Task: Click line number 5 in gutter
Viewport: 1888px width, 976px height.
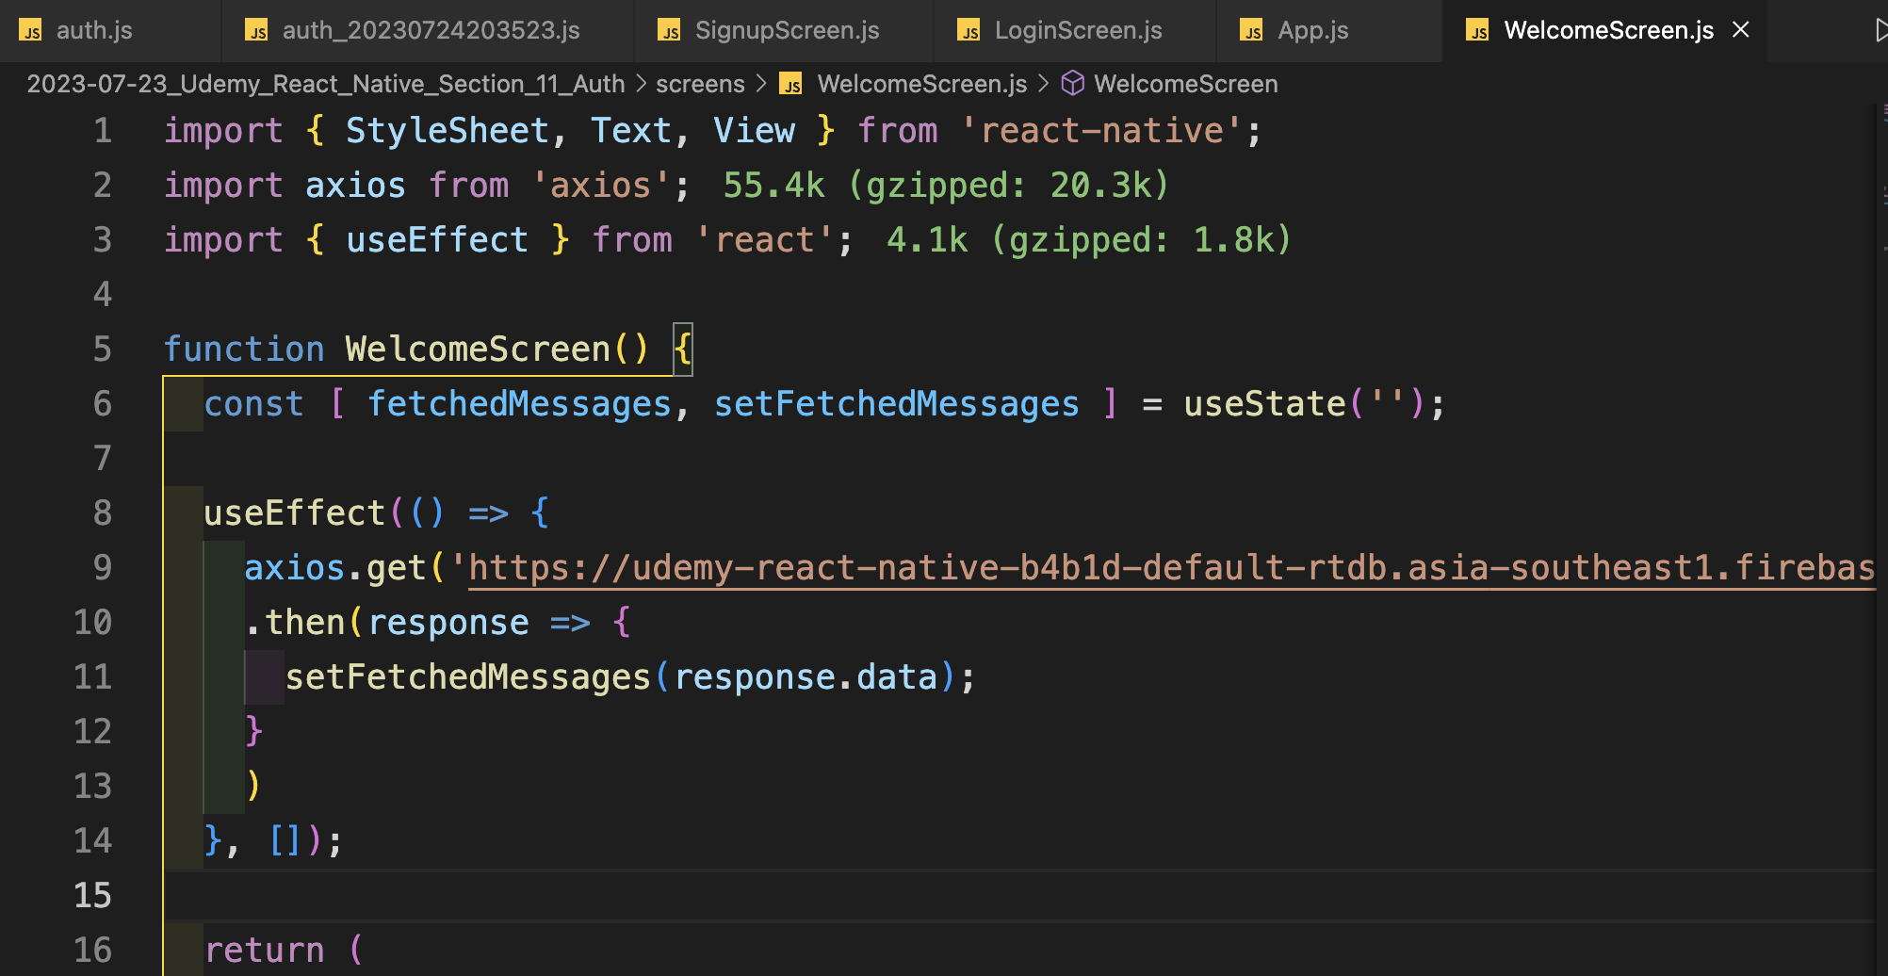Action: 103,350
